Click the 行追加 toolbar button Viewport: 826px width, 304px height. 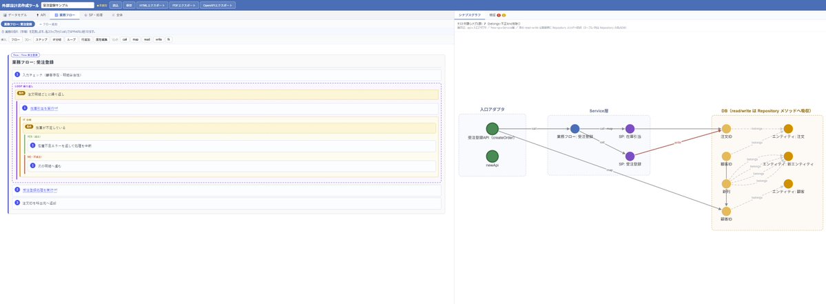[x=85, y=39]
